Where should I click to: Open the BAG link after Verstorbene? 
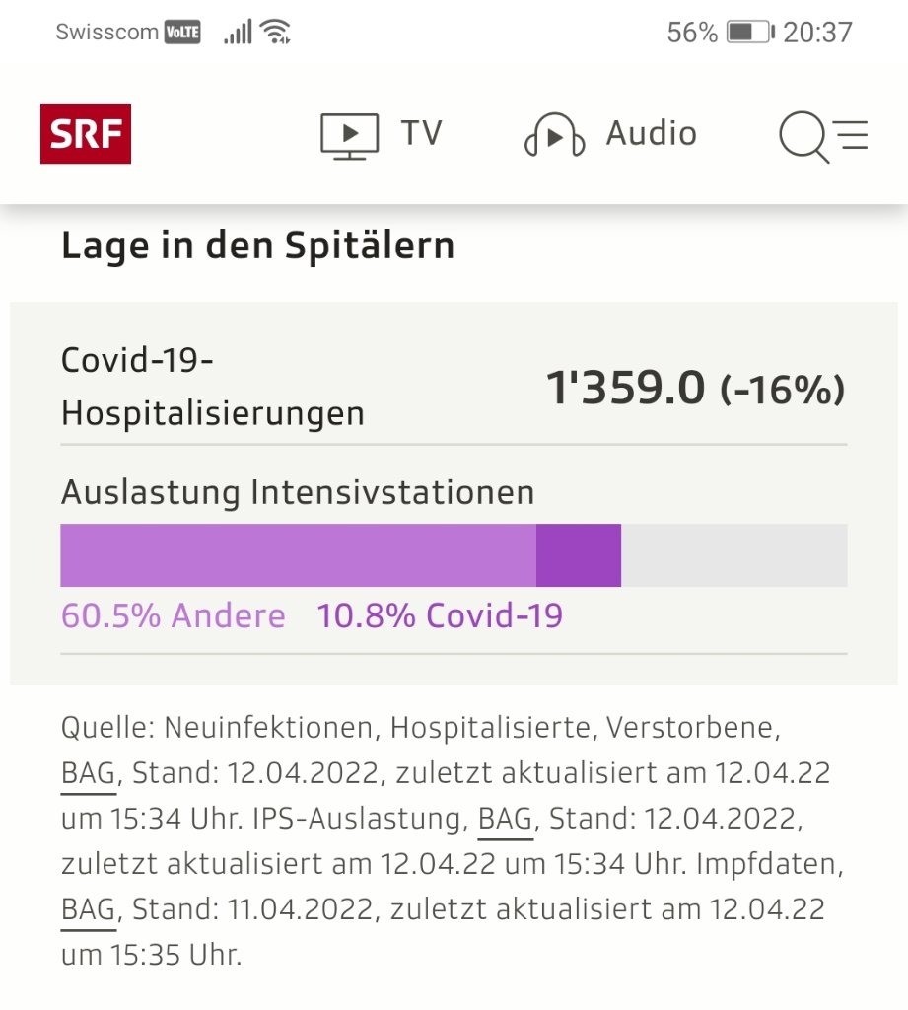[89, 774]
